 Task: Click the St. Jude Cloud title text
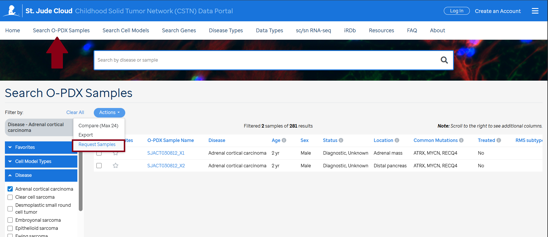(49, 11)
